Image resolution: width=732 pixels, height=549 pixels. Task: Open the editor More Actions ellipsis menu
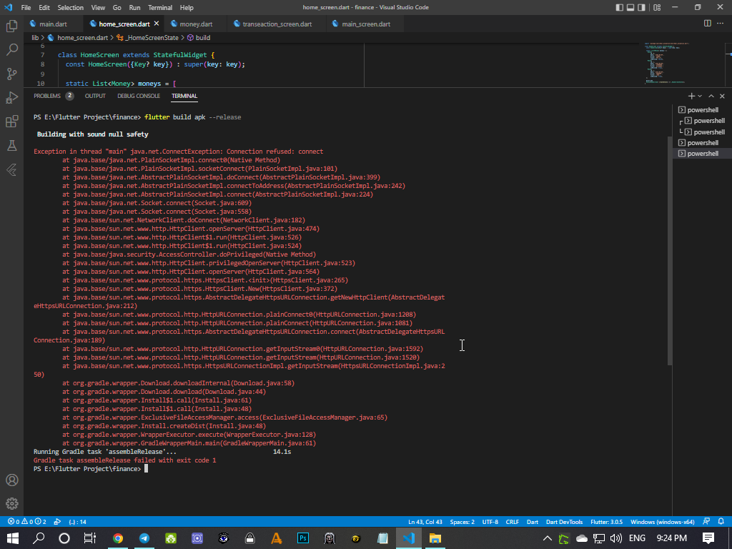pyautogui.click(x=721, y=24)
